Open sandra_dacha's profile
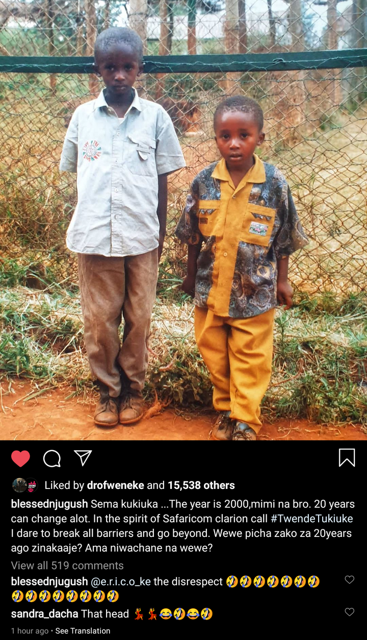 click(x=45, y=614)
